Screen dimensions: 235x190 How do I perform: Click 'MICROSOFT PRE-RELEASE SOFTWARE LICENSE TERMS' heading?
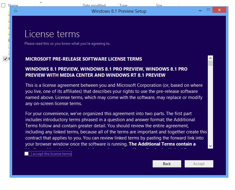click(x=84, y=59)
